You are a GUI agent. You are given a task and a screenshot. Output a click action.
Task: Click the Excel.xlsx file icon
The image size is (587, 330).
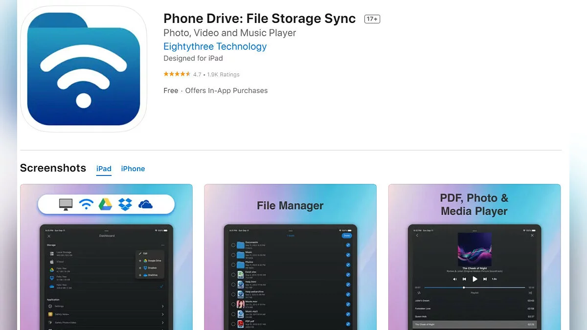(241, 275)
